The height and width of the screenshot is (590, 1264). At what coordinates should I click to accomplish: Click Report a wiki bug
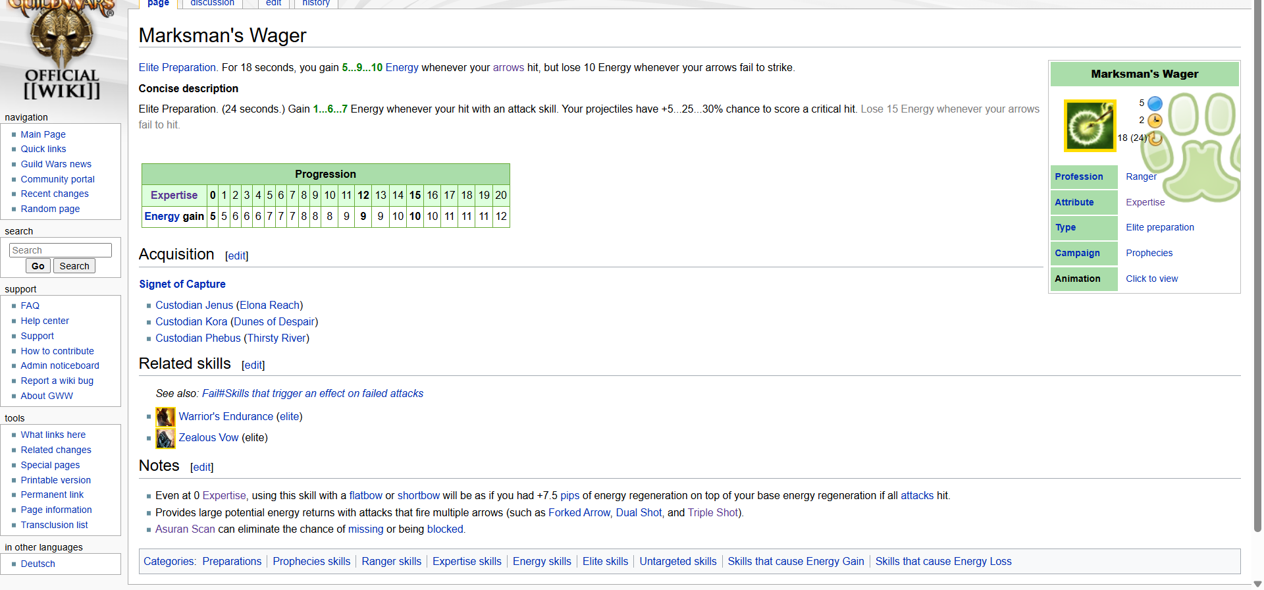point(57,381)
